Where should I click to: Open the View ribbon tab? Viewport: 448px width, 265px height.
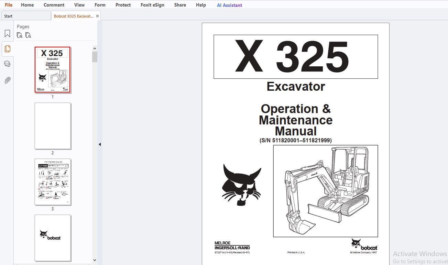[79, 5]
